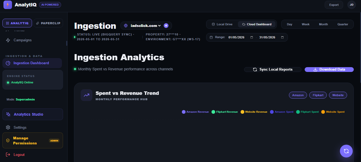Click the Analytics Studio sparkle icon
This screenshot has width=361, height=162.
[8, 114]
